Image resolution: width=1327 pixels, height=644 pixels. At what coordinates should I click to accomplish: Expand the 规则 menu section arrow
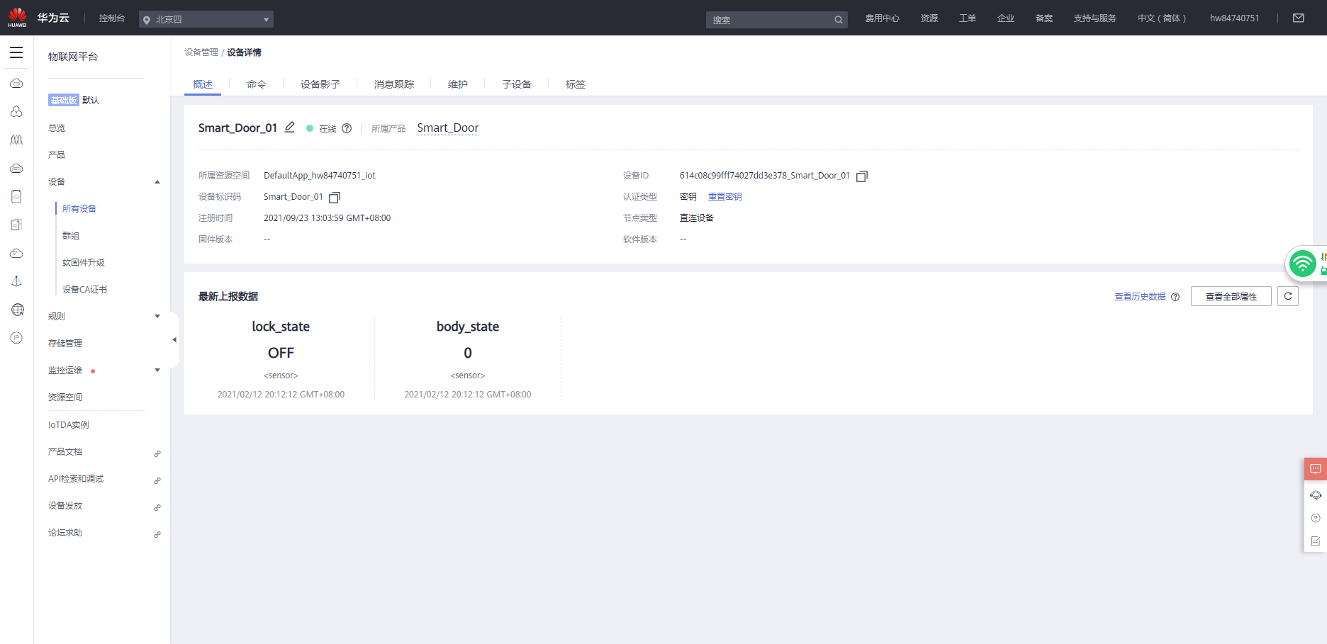(x=157, y=317)
